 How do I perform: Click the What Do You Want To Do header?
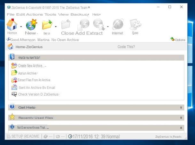96,58
